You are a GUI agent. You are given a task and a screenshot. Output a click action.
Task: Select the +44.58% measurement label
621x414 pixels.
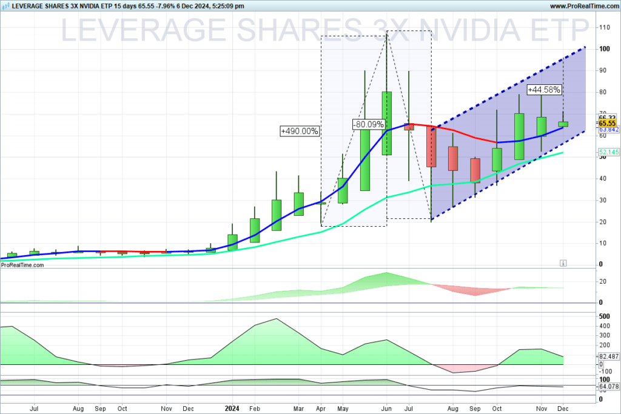point(544,90)
